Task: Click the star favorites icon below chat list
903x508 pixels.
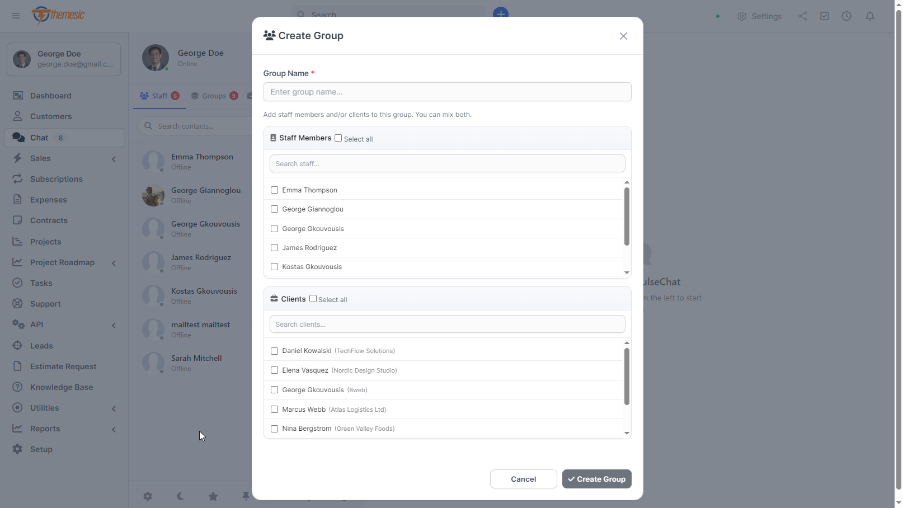Action: [x=213, y=496]
